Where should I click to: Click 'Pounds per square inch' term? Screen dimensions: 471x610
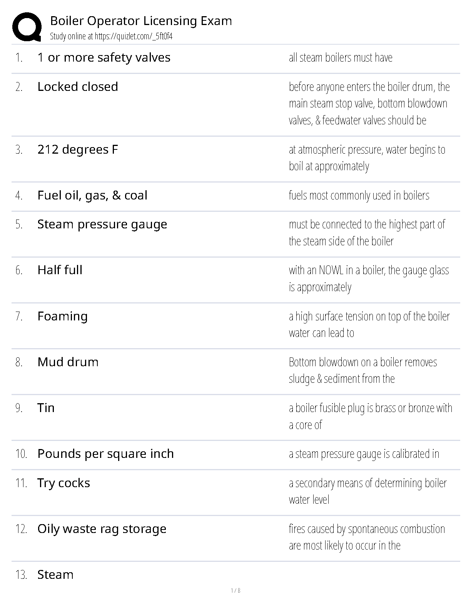(106, 454)
